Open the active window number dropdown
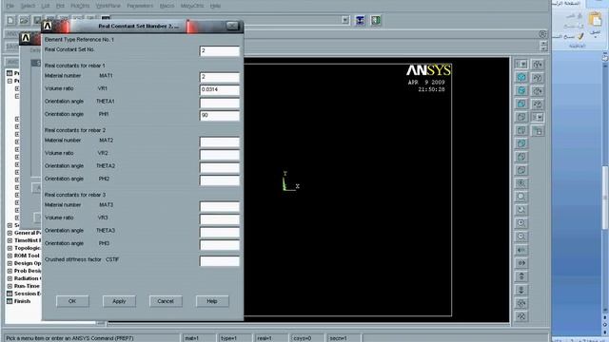 (521, 64)
